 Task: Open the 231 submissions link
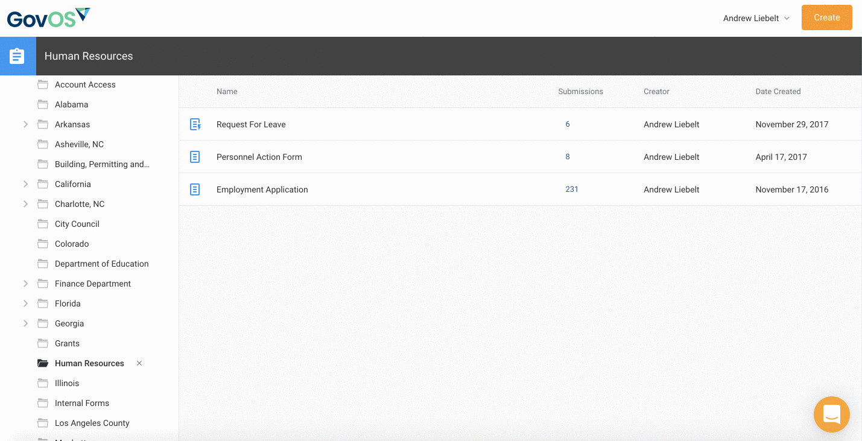click(x=572, y=189)
